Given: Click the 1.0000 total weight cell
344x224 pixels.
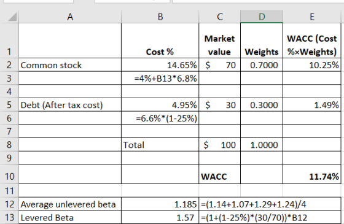Looking at the screenshot, I should tap(262, 145).
